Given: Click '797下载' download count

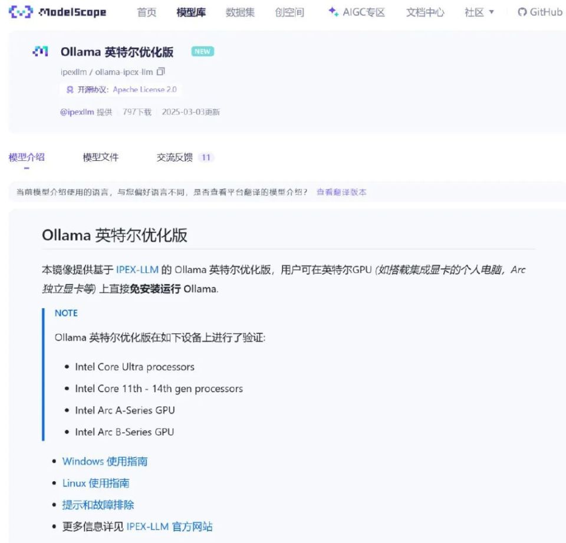Looking at the screenshot, I should coord(137,112).
